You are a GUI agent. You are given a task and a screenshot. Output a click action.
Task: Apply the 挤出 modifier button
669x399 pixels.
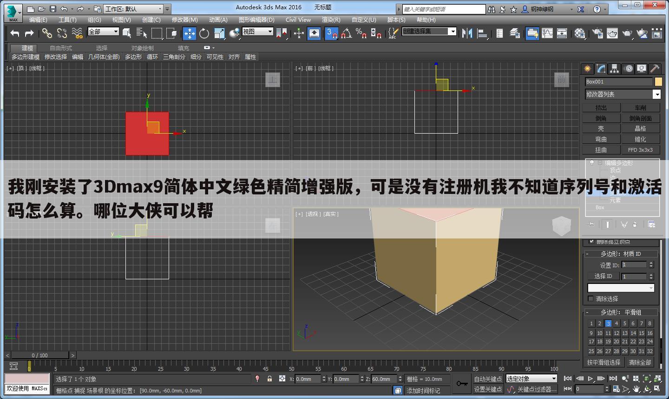click(x=601, y=108)
